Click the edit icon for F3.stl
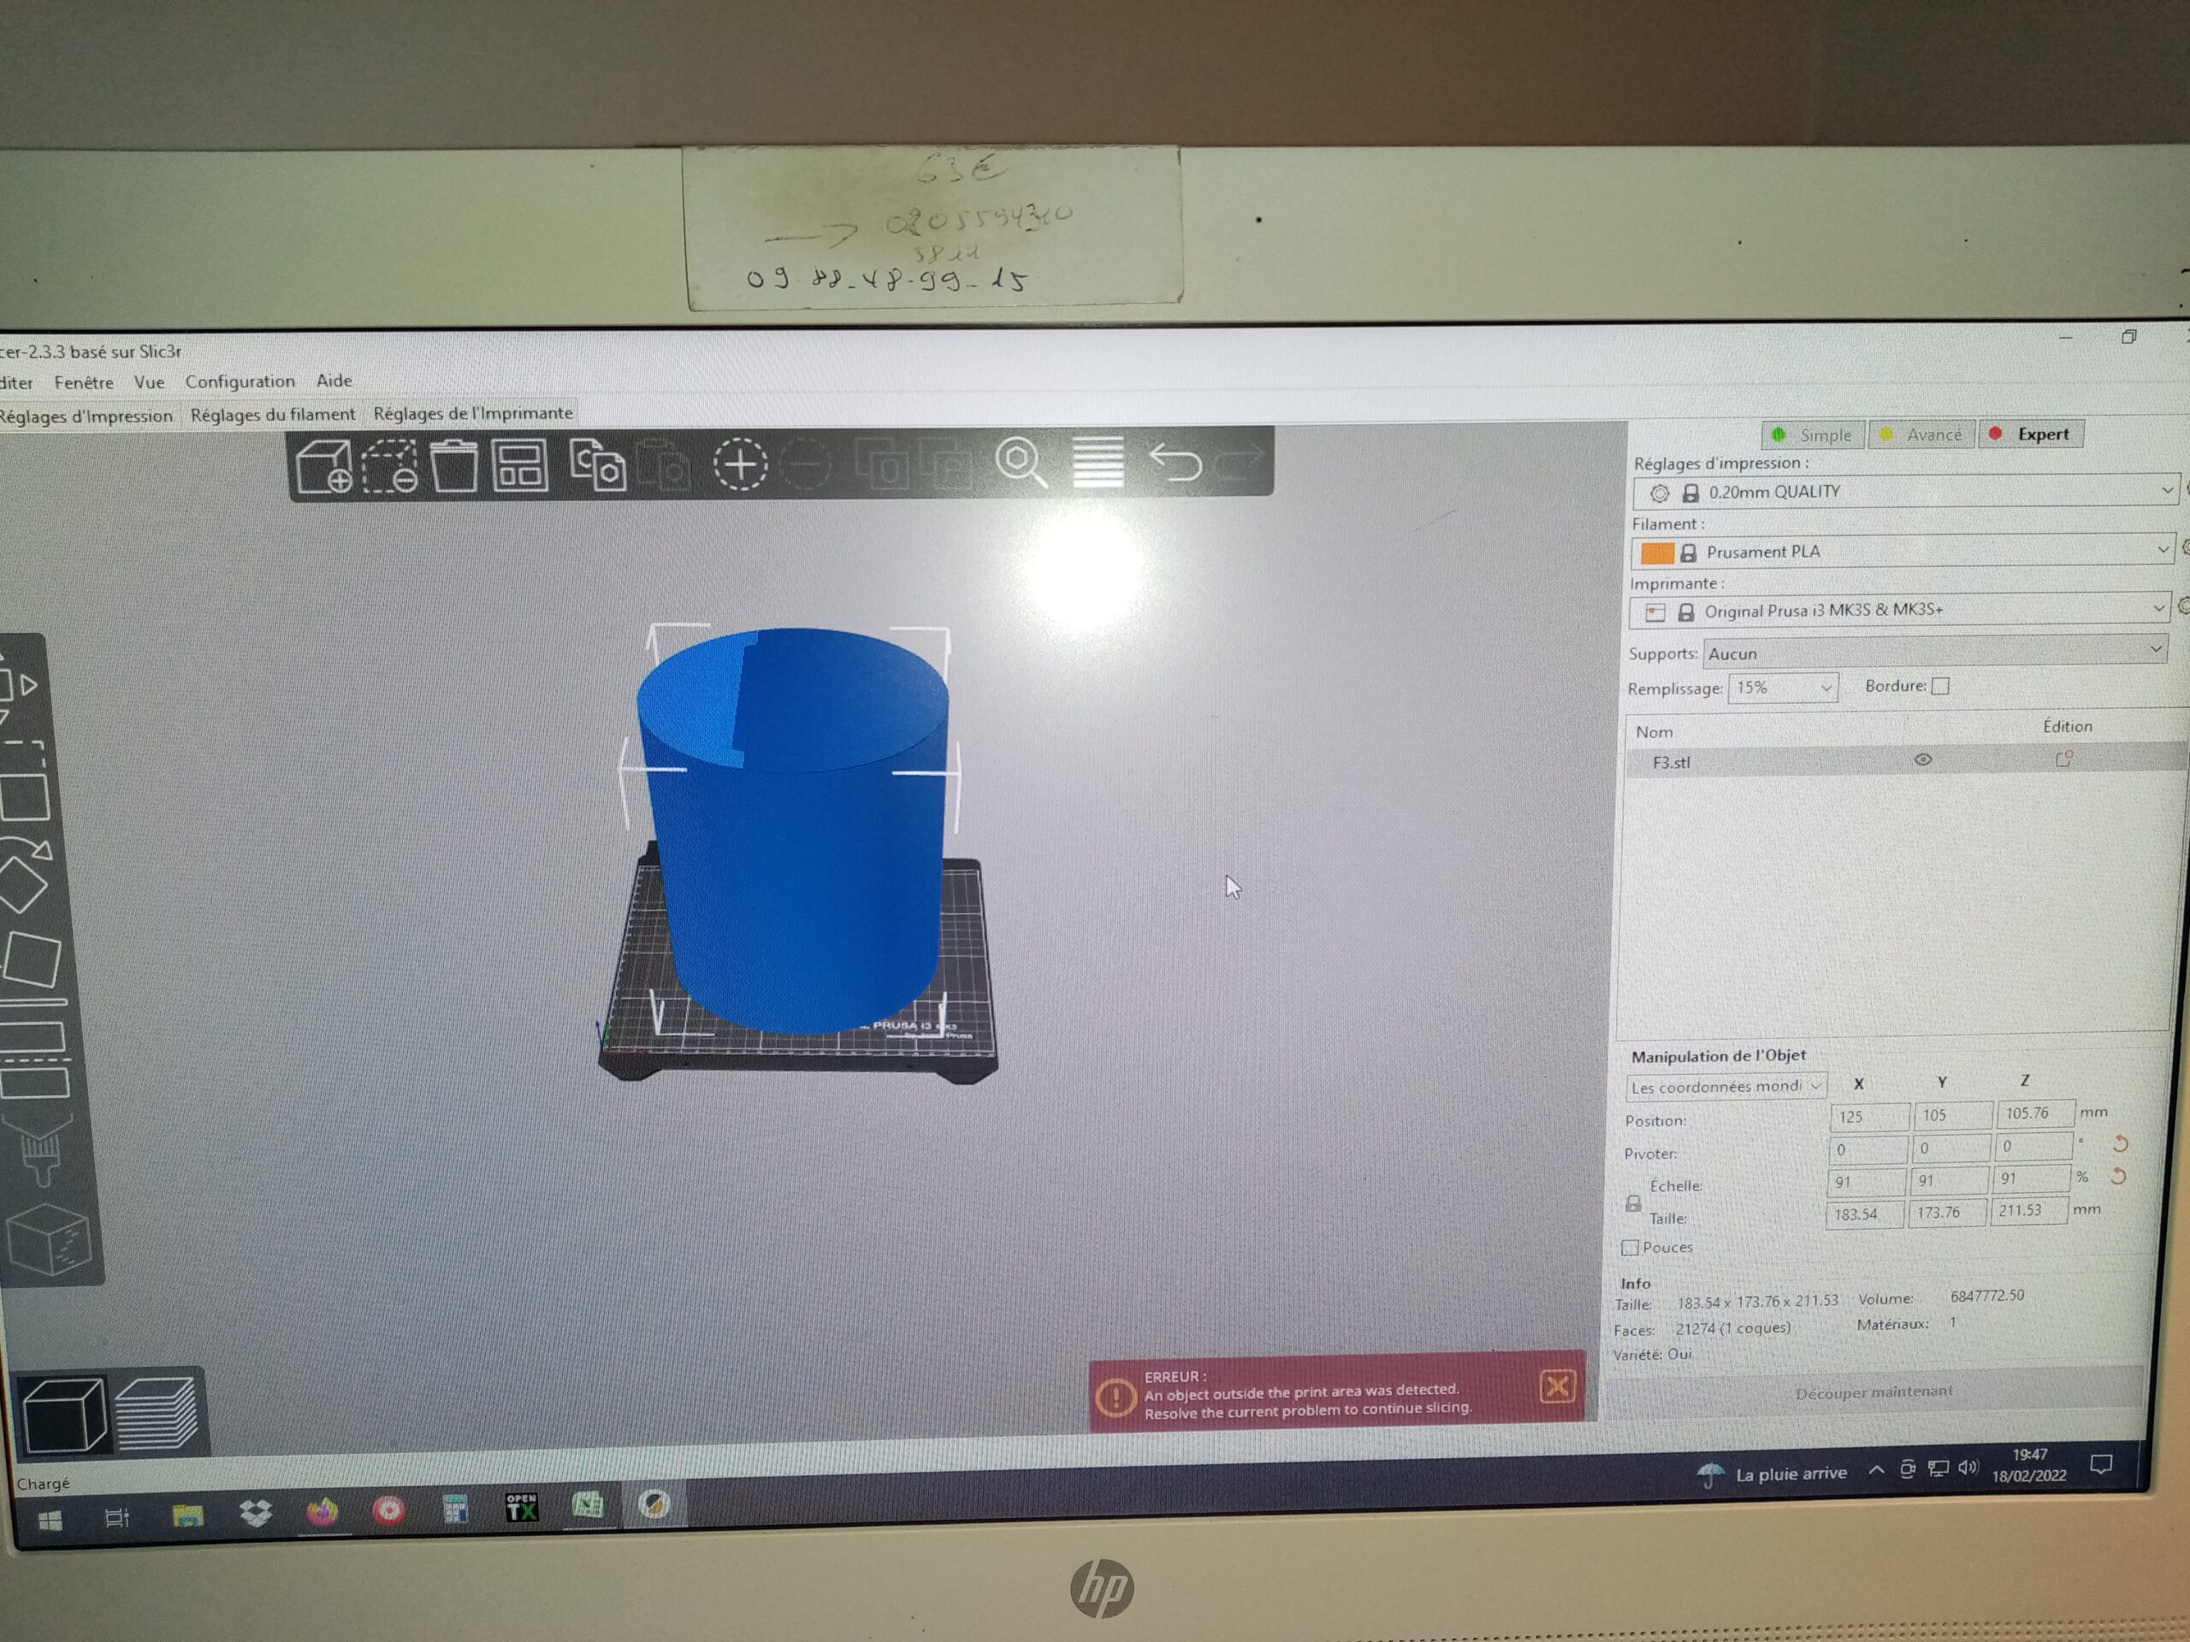2190x1642 pixels. (x=2063, y=759)
